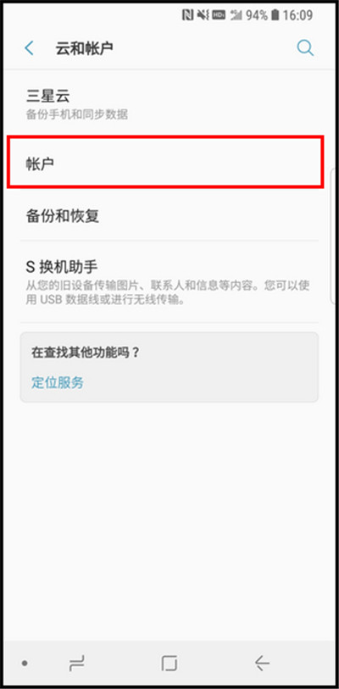The width and height of the screenshot is (339, 689).
Task: Follow the 定位服务 link
Action: (58, 382)
